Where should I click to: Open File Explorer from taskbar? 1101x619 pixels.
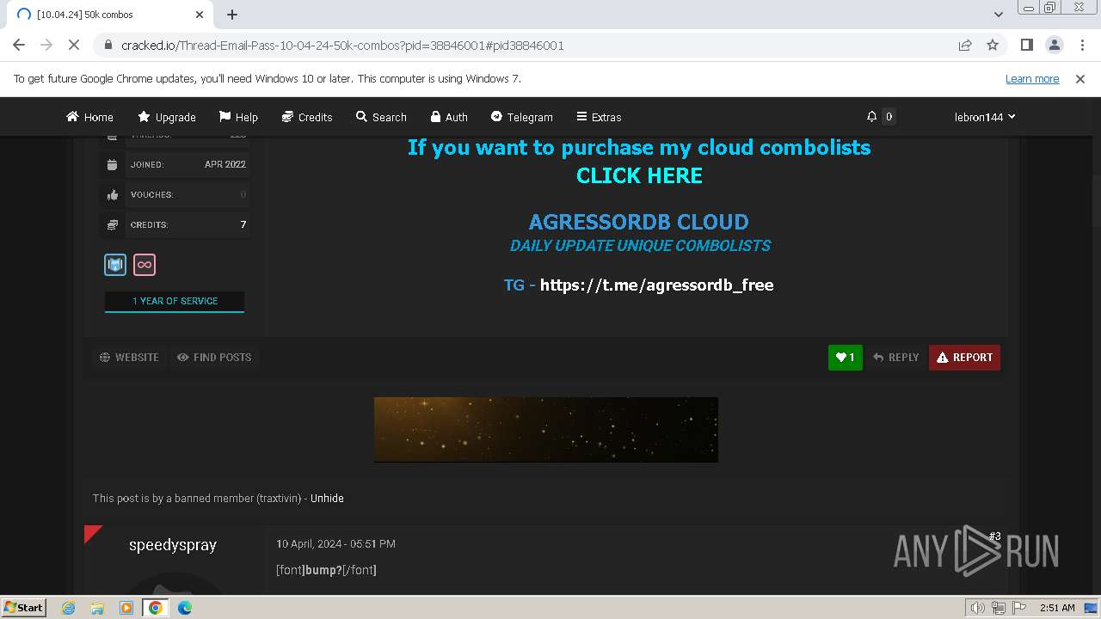pos(97,608)
